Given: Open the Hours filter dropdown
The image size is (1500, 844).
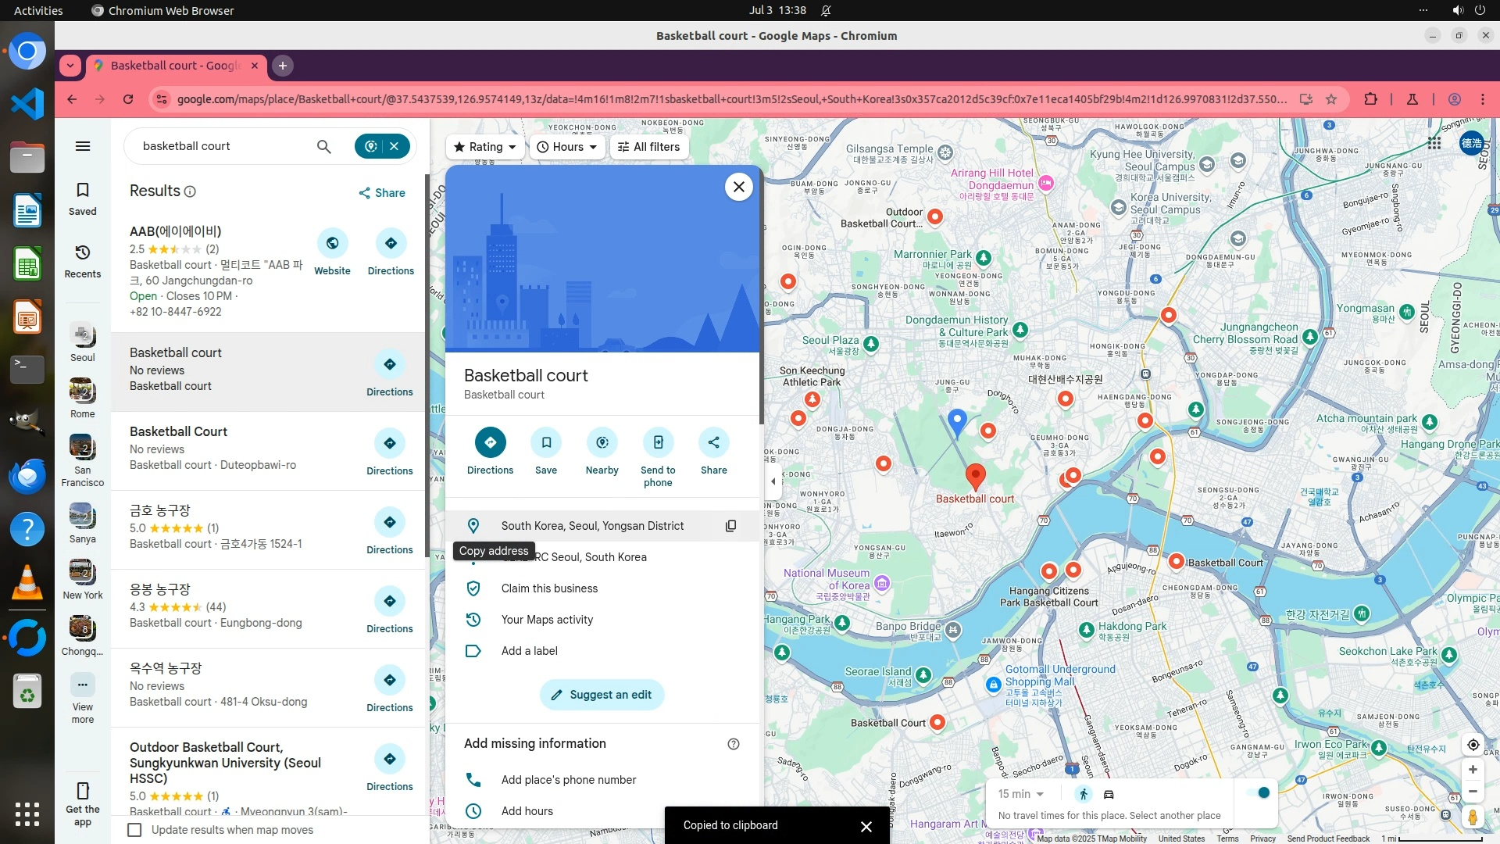Looking at the screenshot, I should (x=567, y=147).
